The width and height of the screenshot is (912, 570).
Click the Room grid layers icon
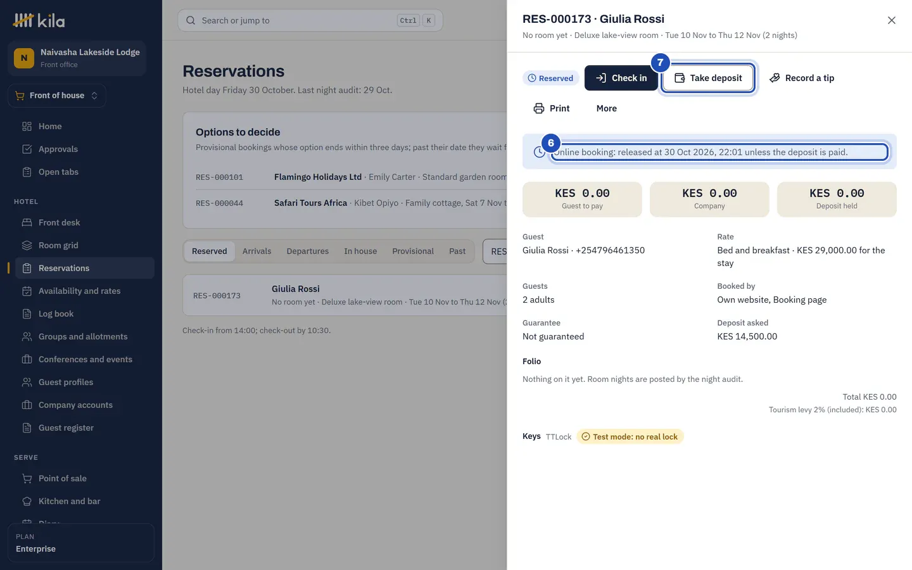click(x=27, y=245)
